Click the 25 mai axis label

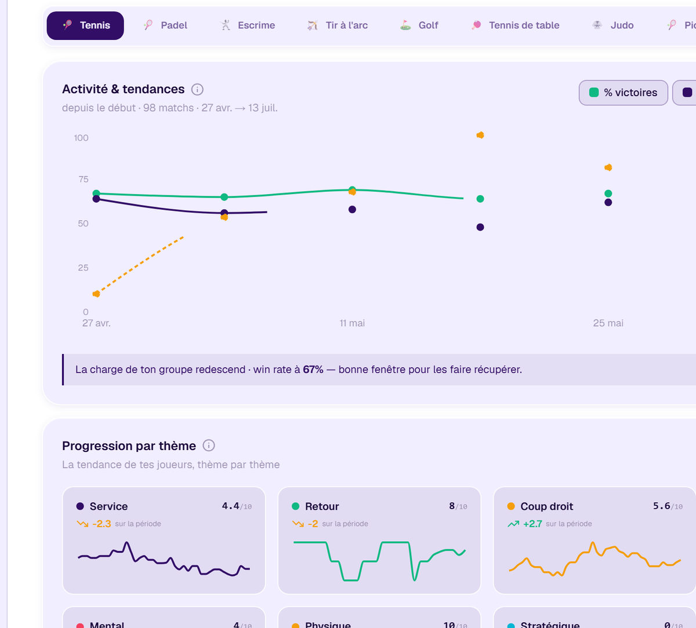tap(608, 323)
